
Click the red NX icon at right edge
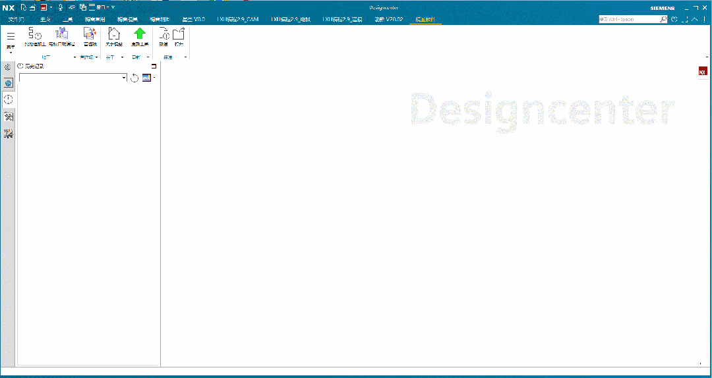coord(703,71)
